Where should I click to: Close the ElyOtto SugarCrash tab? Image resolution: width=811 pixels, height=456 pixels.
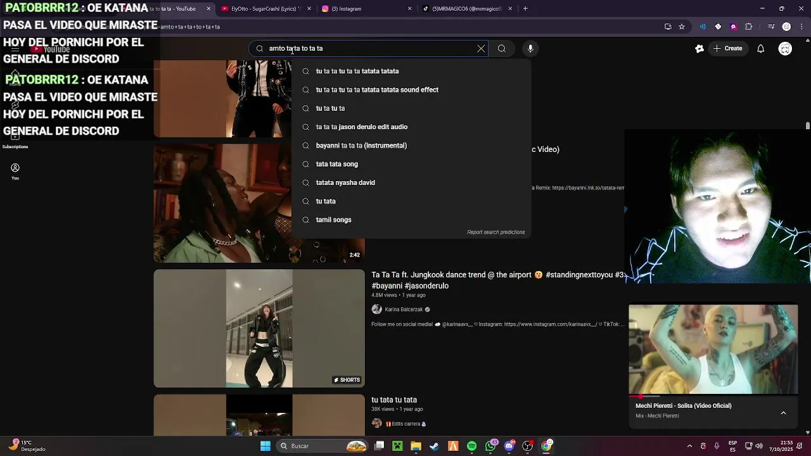309,9
